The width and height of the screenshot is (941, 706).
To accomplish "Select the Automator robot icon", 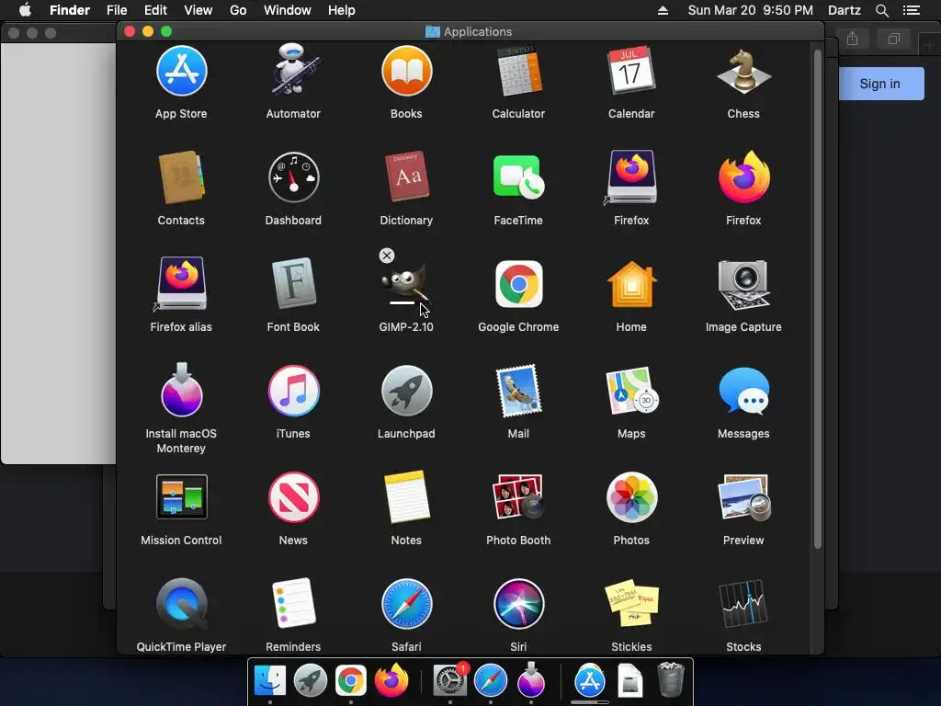I will pyautogui.click(x=293, y=71).
